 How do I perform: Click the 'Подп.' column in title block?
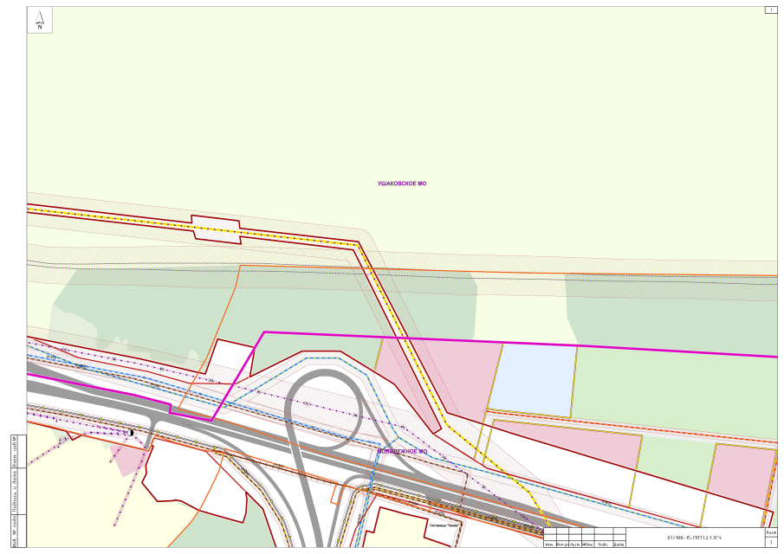tap(602, 544)
